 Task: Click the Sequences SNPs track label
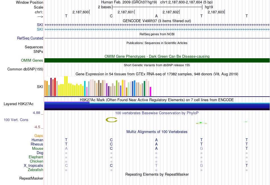point(34,49)
